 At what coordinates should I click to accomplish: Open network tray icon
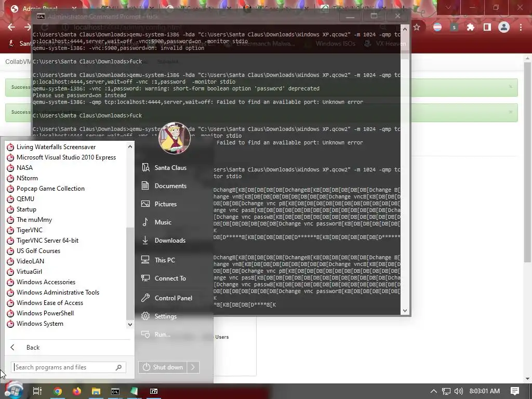(446, 391)
